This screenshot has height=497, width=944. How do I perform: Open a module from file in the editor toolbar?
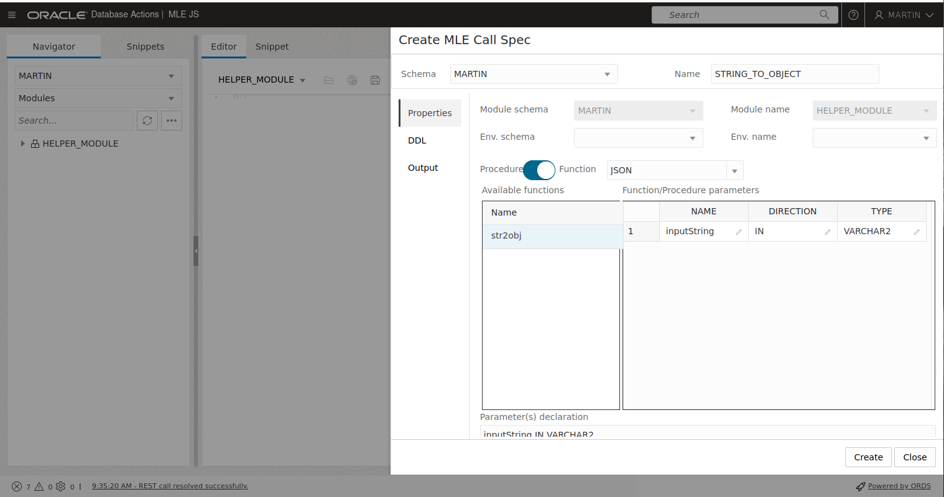click(x=328, y=80)
